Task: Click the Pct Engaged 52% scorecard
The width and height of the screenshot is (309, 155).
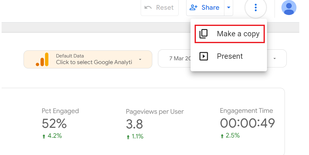Action: [60, 123]
